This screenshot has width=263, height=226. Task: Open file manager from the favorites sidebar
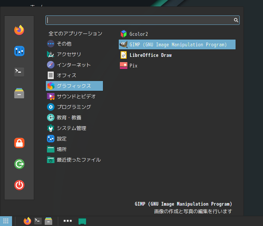(x=19, y=93)
